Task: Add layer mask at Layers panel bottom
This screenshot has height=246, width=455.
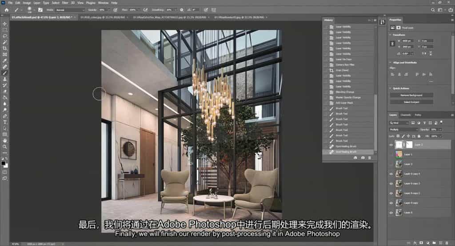Action: coord(421,243)
